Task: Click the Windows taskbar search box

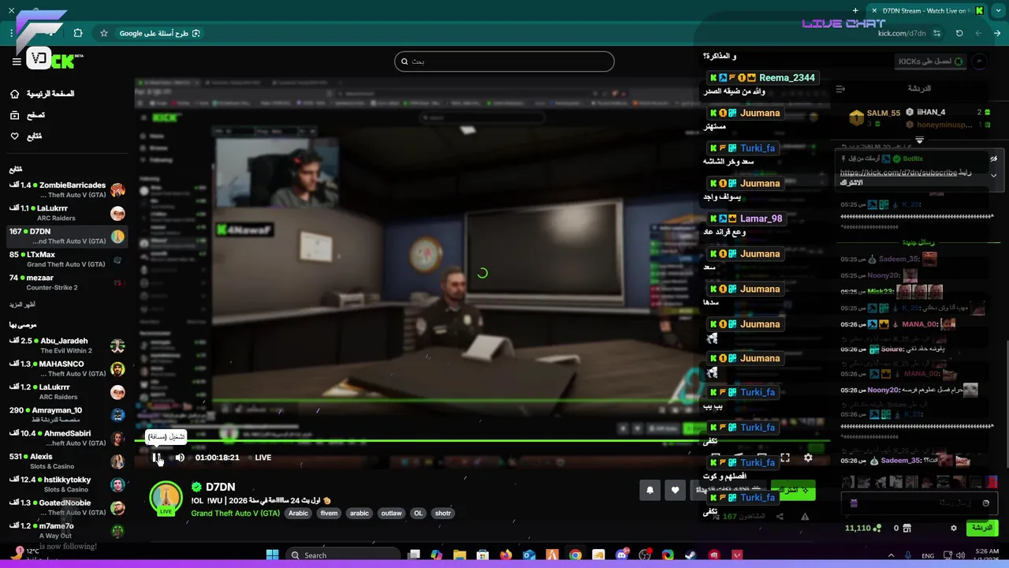Action: point(341,555)
